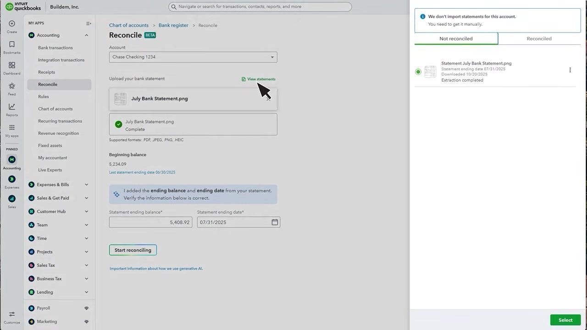
Task: Click the top search bar
Action: point(260,7)
